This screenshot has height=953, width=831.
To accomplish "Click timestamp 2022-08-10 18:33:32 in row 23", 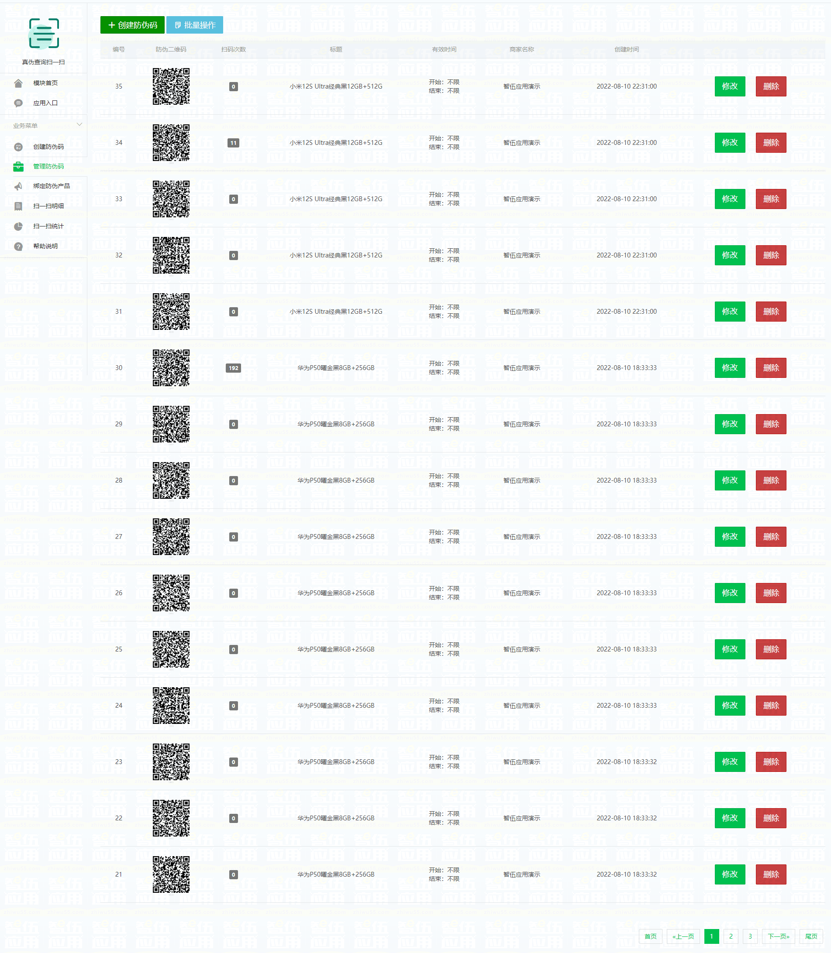I will point(627,762).
